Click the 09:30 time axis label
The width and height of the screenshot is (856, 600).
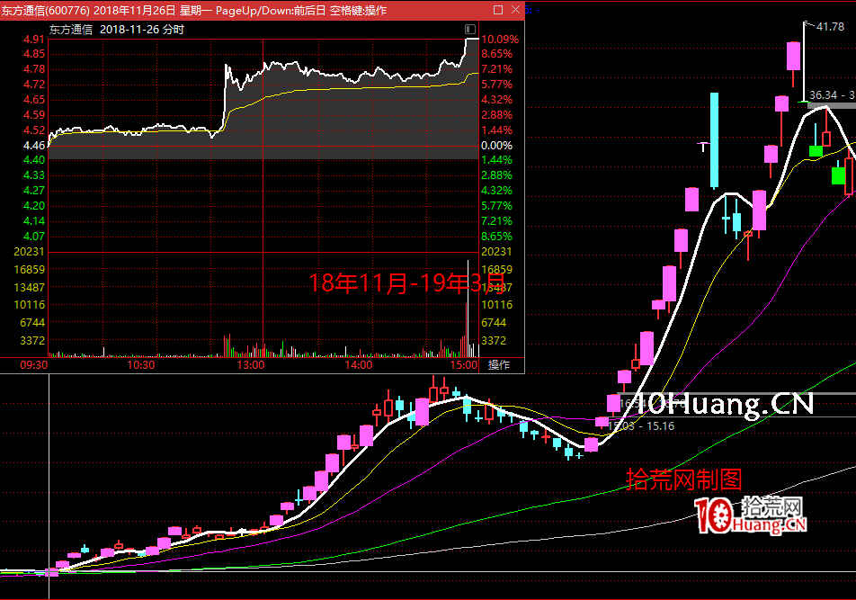coord(34,364)
